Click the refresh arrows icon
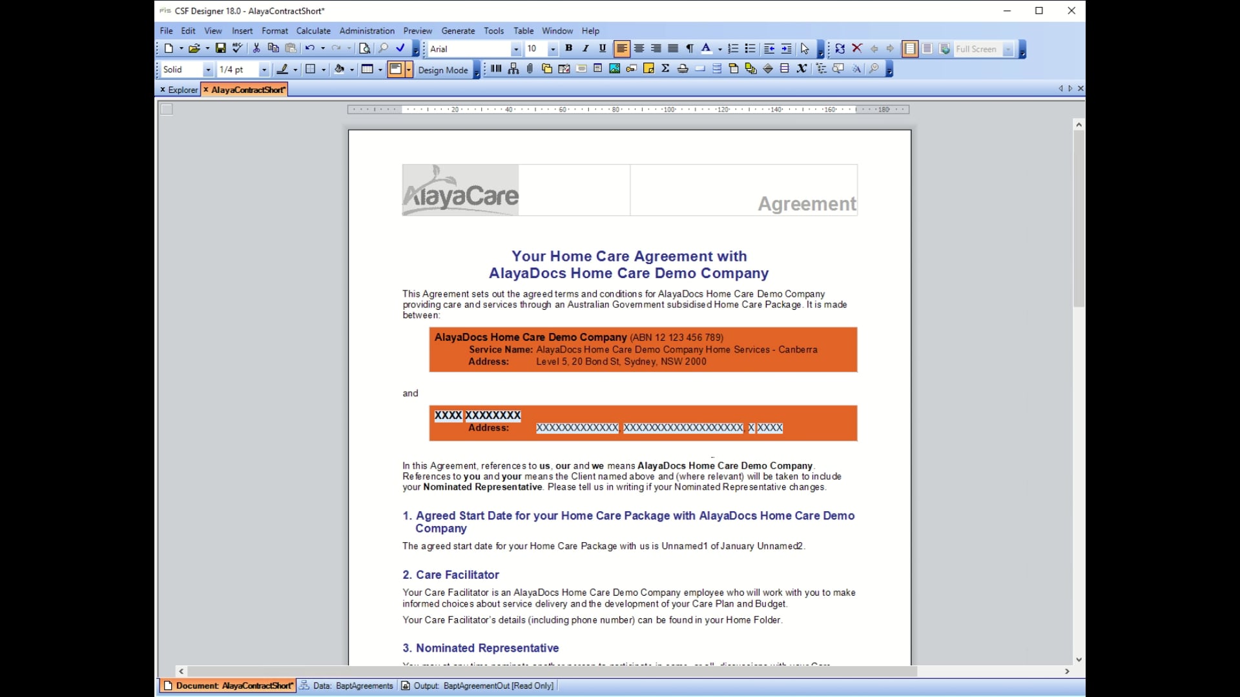Image resolution: width=1240 pixels, height=697 pixels. [840, 48]
